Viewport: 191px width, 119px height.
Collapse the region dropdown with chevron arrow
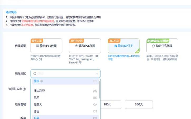(x=97, y=74)
